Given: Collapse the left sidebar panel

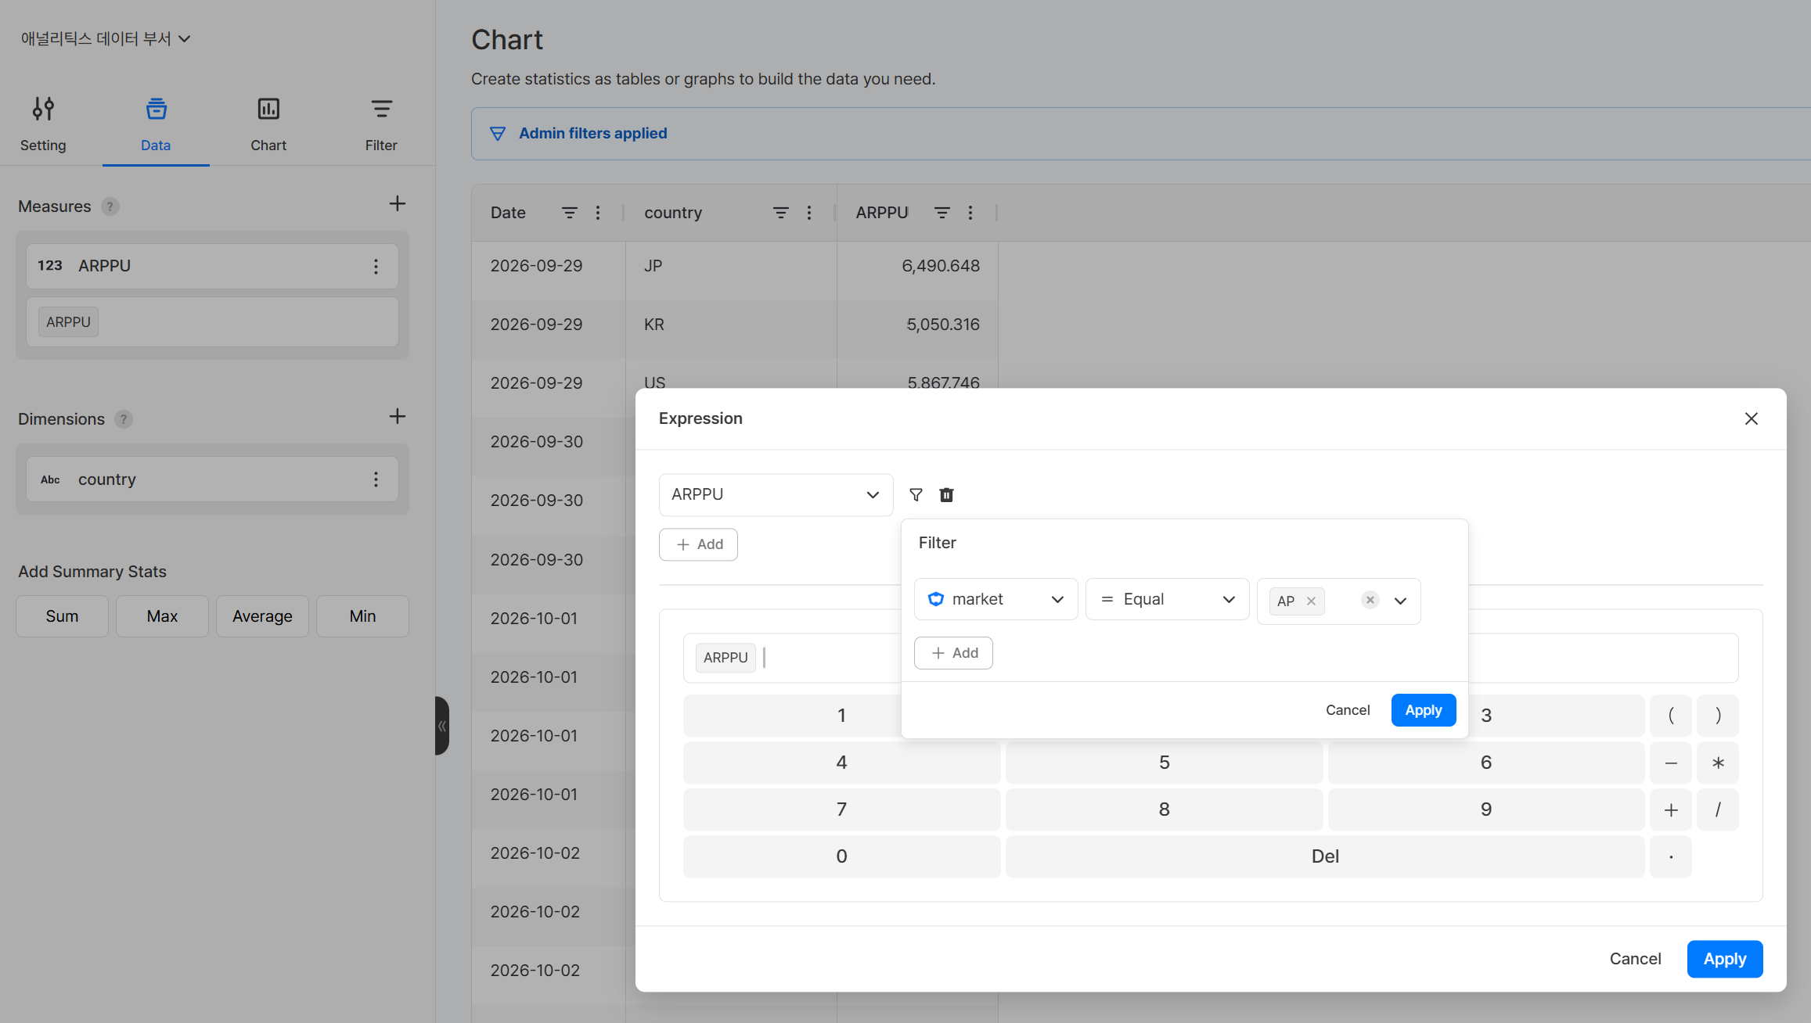Looking at the screenshot, I should click(442, 726).
